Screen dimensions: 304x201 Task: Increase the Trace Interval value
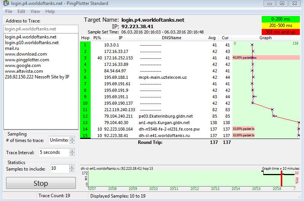(72, 151)
